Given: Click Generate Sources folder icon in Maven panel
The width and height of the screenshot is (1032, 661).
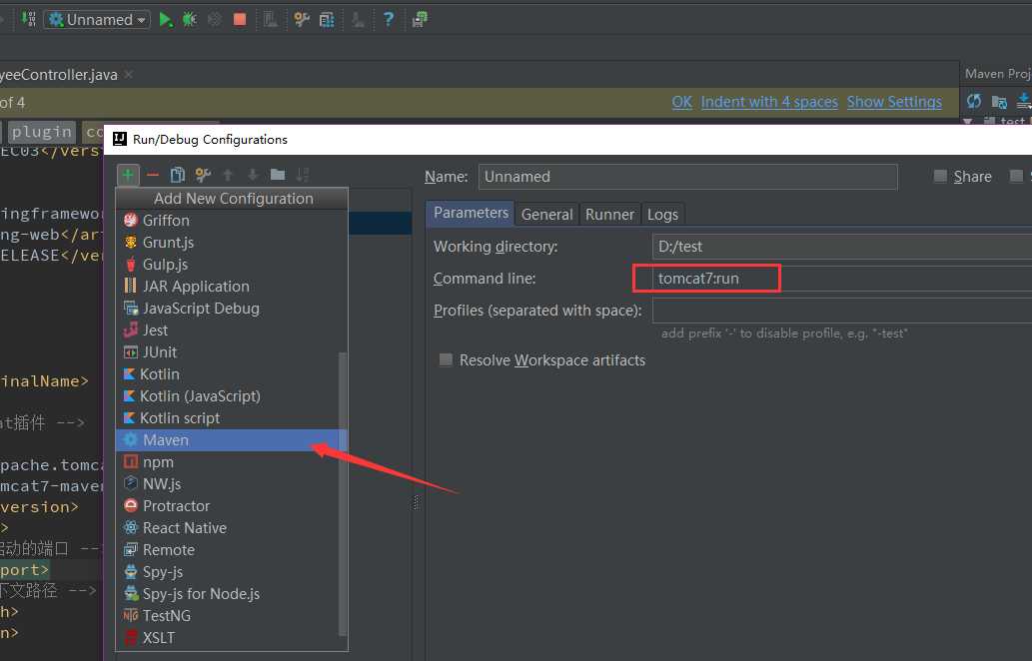Looking at the screenshot, I should 999,102.
